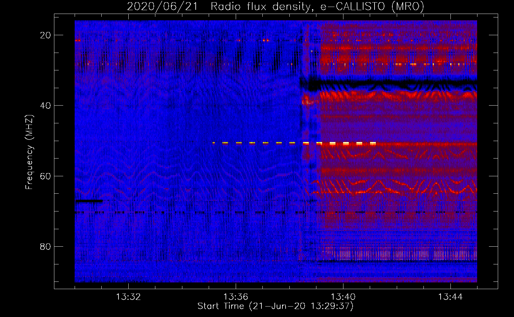Click the plot title "Radio flux density, e-CALLISTO (MRO)"
Image resolution: width=514 pixels, height=317 pixels.
click(x=317, y=6)
